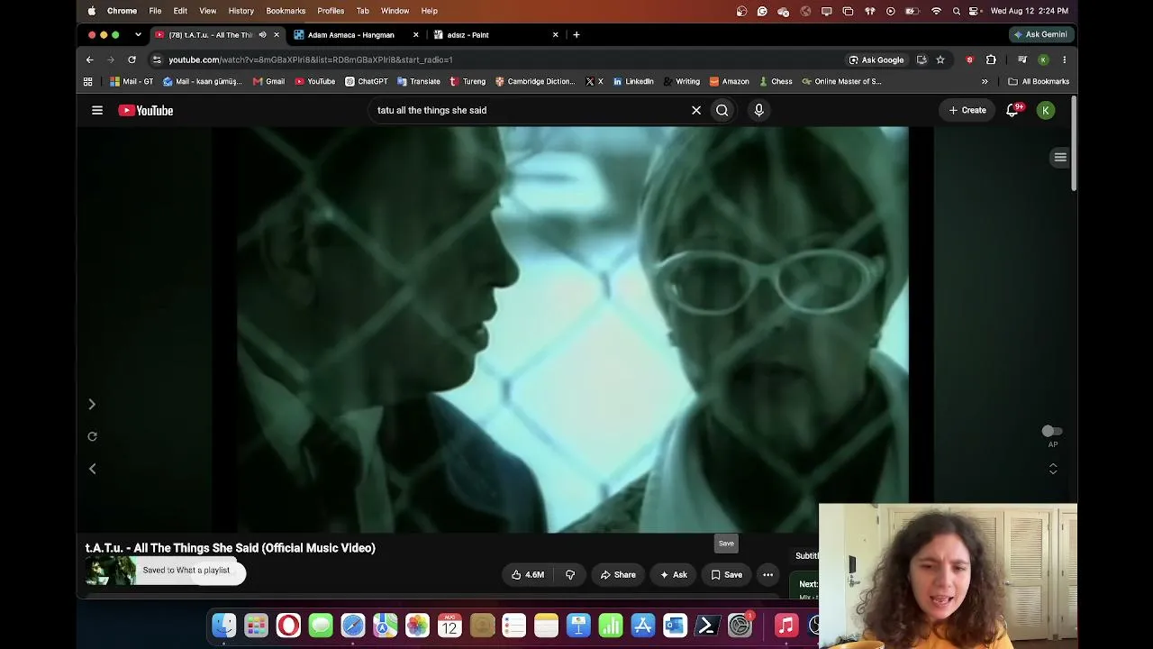This screenshot has width=1153, height=649.
Task: Skip to the next video arrow
Action: coord(92,405)
